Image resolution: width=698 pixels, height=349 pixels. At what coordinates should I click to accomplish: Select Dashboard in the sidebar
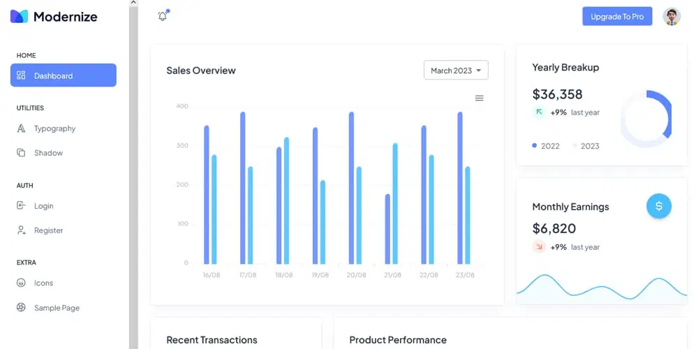(64, 75)
